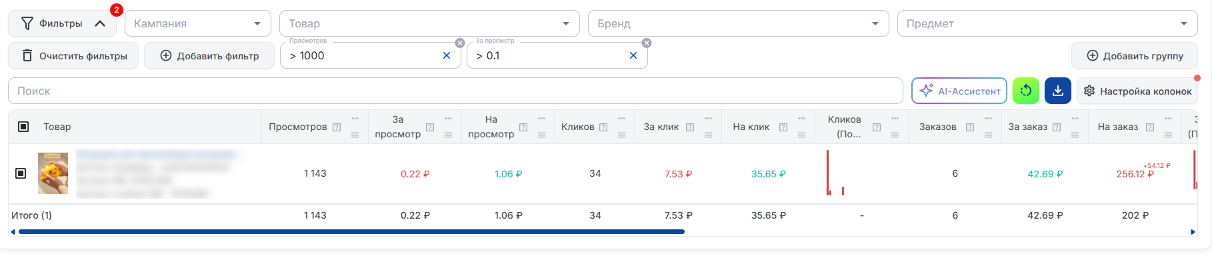Click help icon beside Заказов header

970,127
